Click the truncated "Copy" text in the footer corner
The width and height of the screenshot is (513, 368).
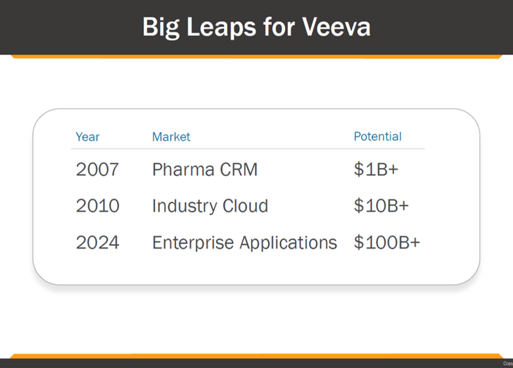(507, 363)
